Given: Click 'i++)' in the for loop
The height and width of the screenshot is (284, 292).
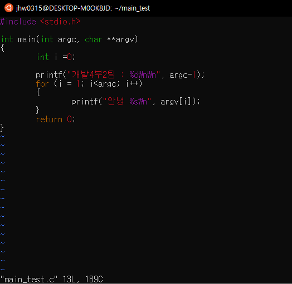Looking at the screenshot, I should point(134,83).
